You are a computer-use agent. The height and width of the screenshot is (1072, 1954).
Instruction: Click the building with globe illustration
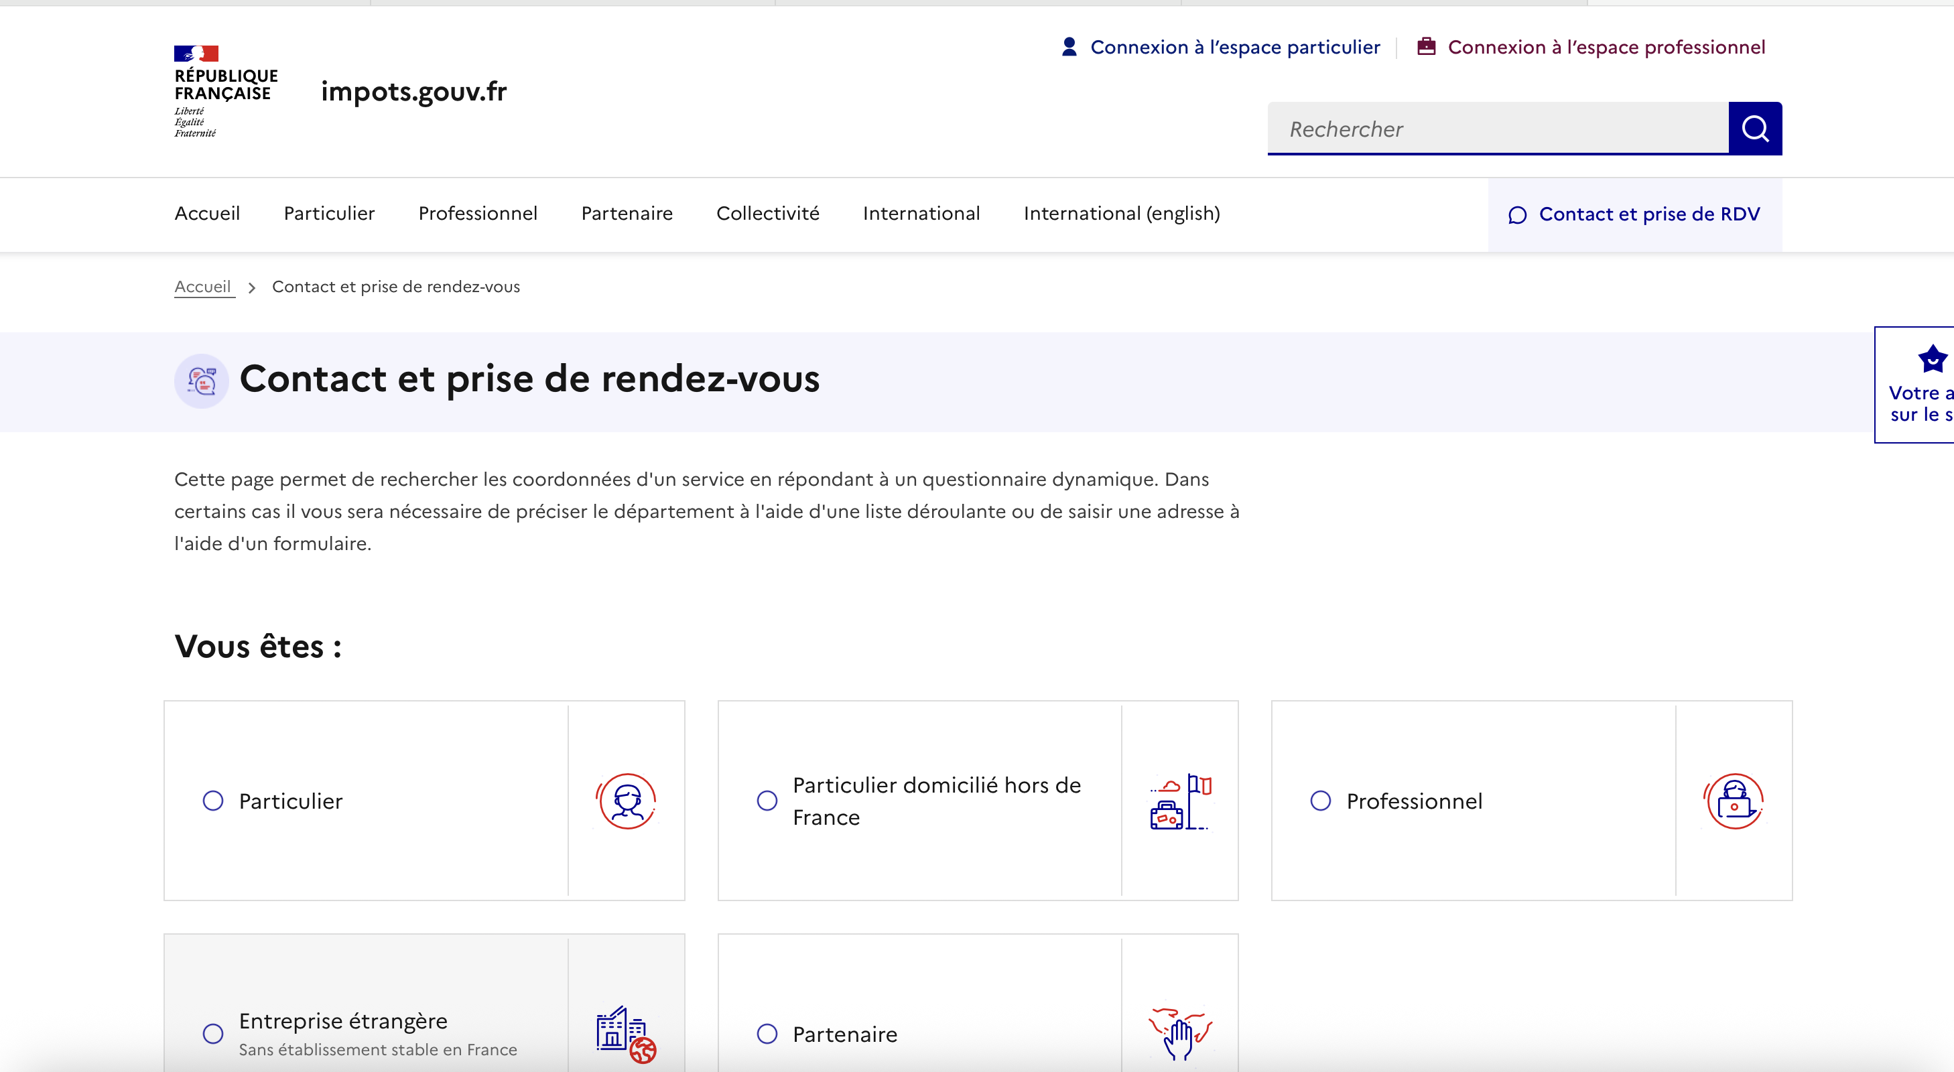[626, 1034]
